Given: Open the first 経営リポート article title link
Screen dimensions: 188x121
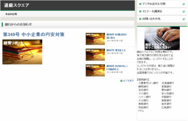Looking at the screenshot, I should (x=116, y=36).
